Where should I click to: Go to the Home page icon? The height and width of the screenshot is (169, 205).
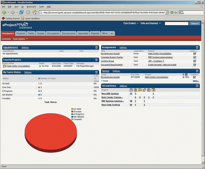(35, 12)
